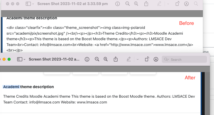Minimize the front Preview window with the yellow button
The width and height of the screenshot is (214, 115).
click(x=4, y=59)
